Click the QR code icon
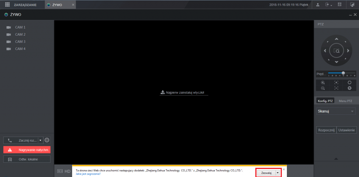The width and height of the screenshot is (359, 177). tap(339, 5)
